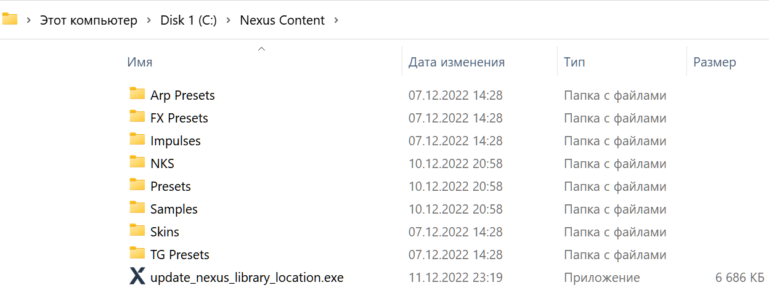Click the Skins folder icon
The height and width of the screenshot is (301, 769).
(x=137, y=231)
